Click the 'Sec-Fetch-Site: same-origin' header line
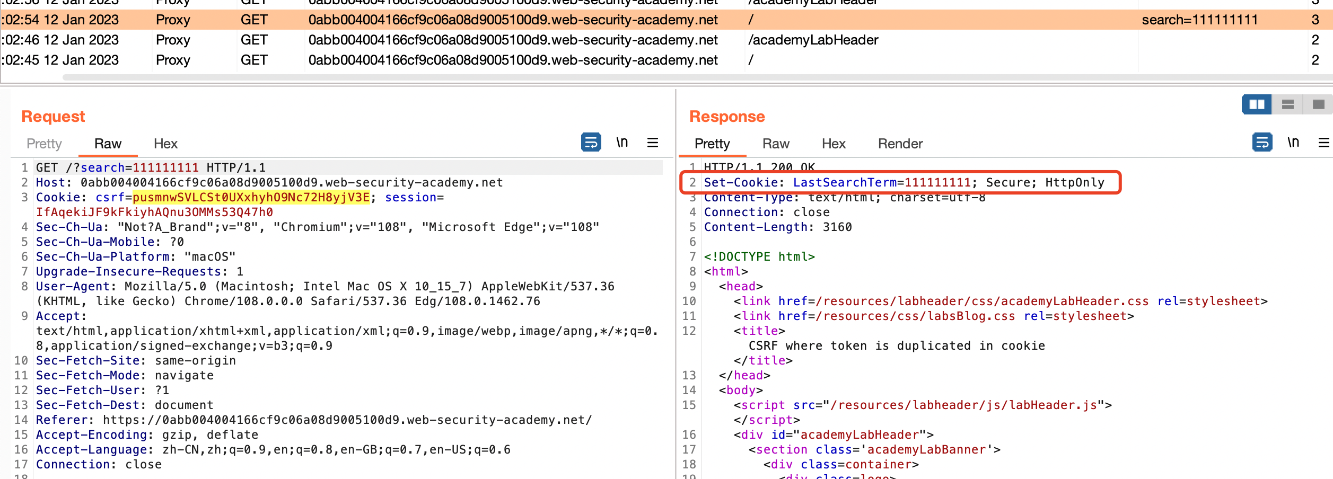 pos(136,360)
